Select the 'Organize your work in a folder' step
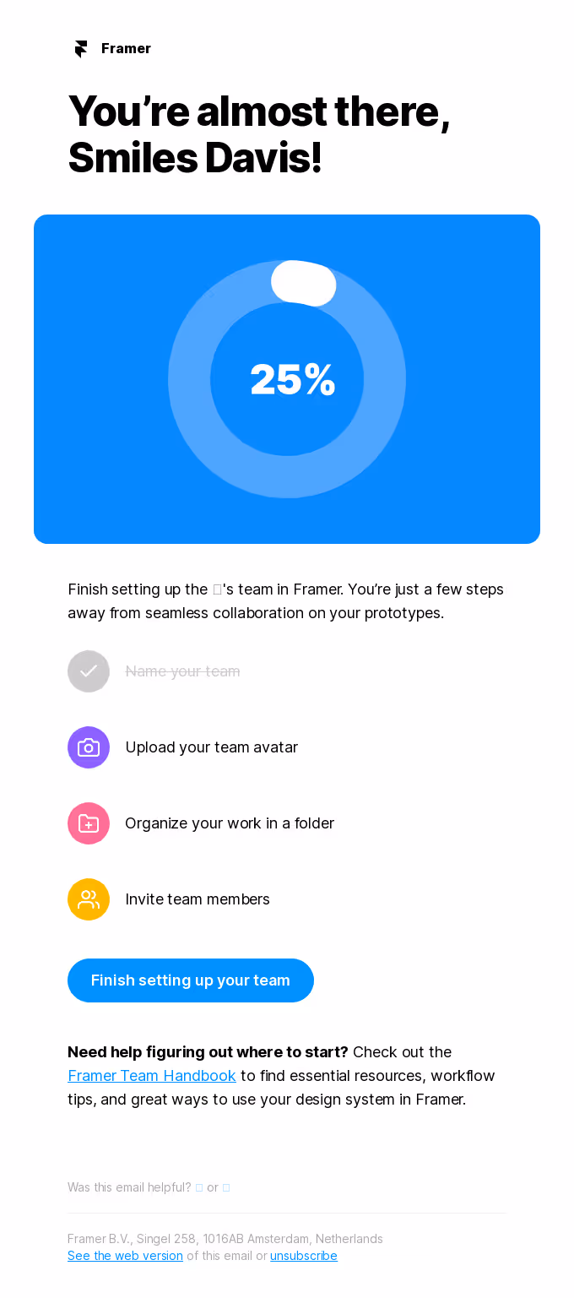This screenshot has width=574, height=1298. click(230, 823)
